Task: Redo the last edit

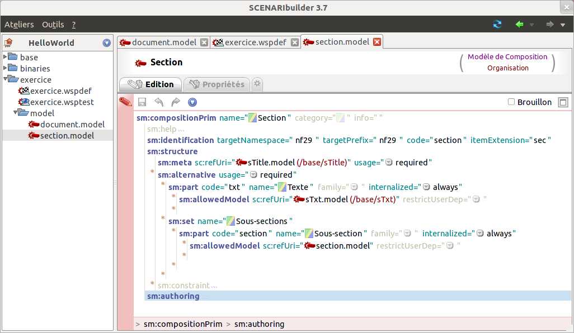Action: coord(176,102)
